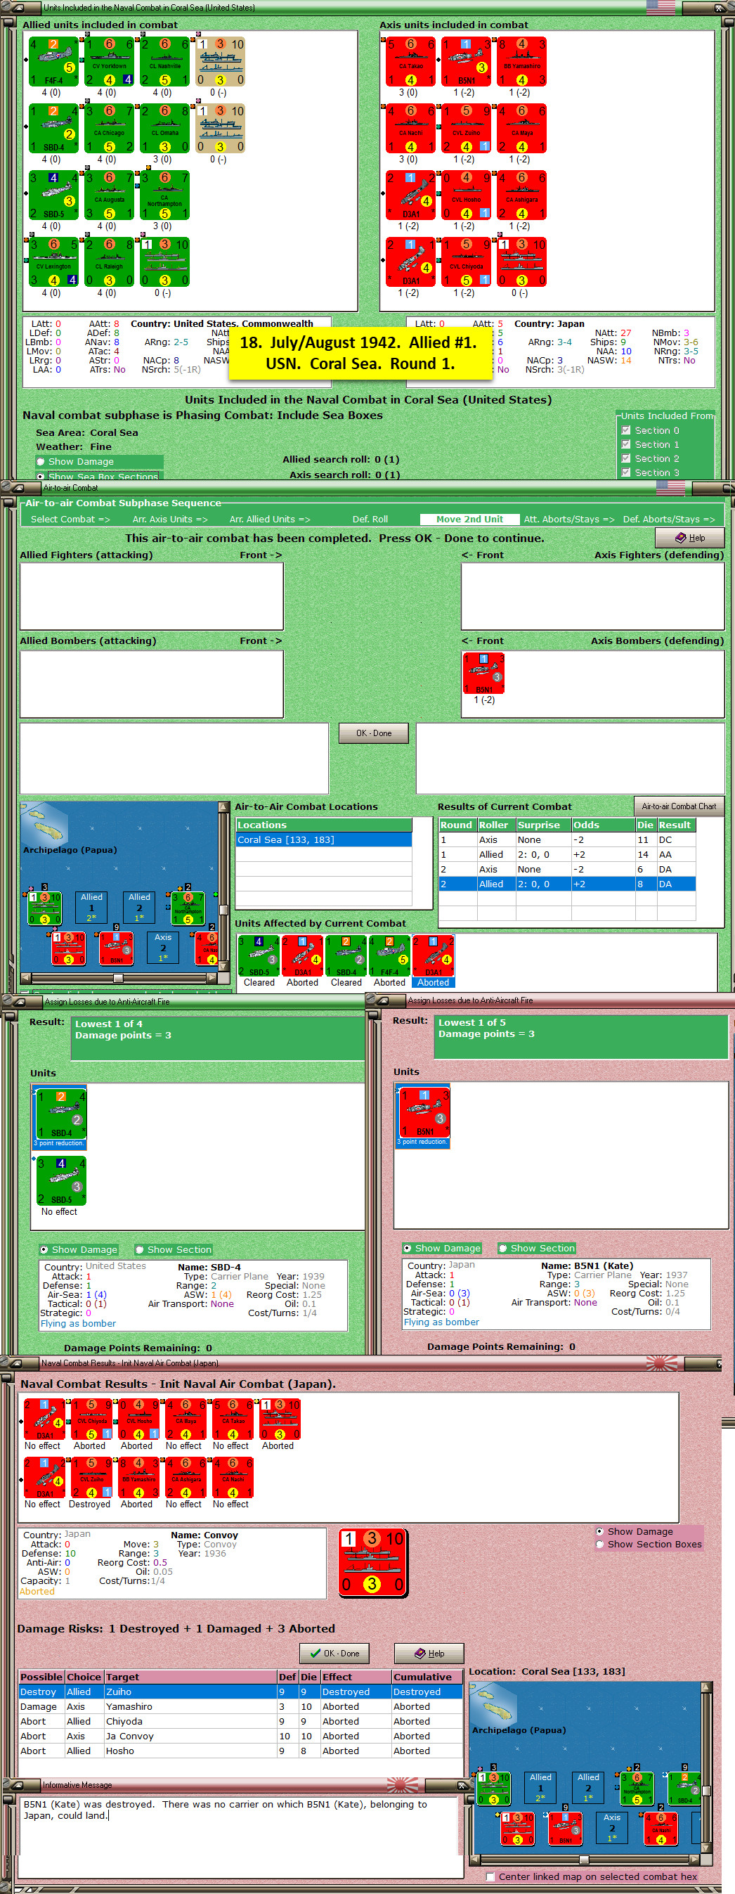Select the Damage Axis Yamashiro row
This screenshot has width=735, height=1894.
240,1706
